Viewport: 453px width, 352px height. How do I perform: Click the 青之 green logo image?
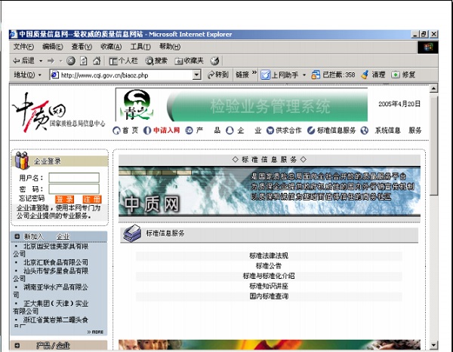click(x=137, y=106)
